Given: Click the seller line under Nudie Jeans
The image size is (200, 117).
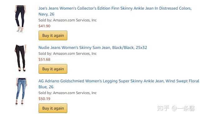Looking at the screenshot, I should pos(68,54).
